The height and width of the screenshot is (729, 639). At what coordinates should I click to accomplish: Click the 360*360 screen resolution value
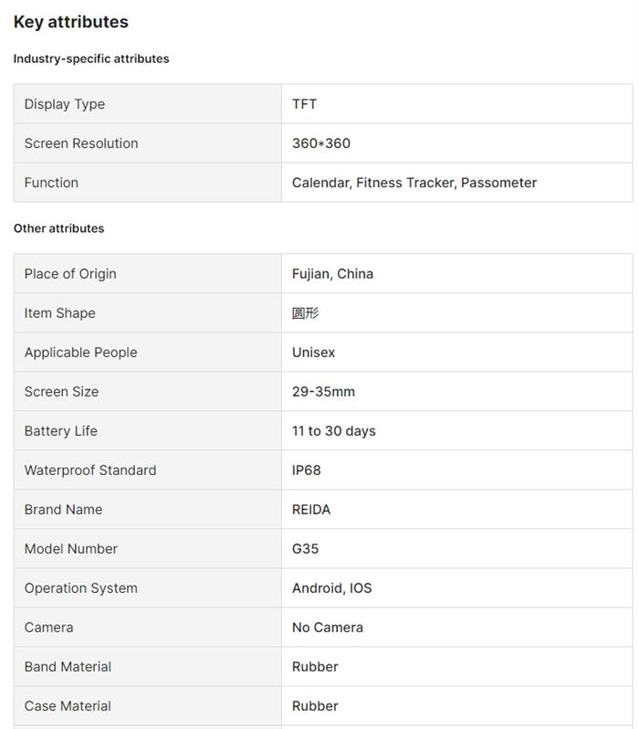321,143
